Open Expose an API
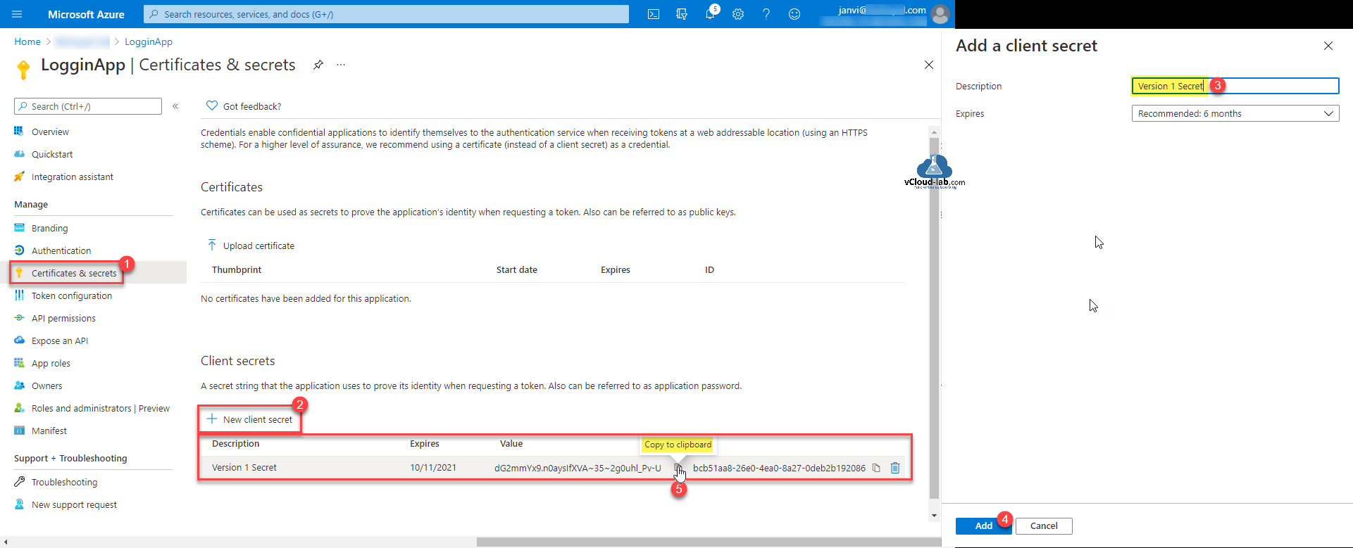The height and width of the screenshot is (548, 1353). [x=60, y=340]
